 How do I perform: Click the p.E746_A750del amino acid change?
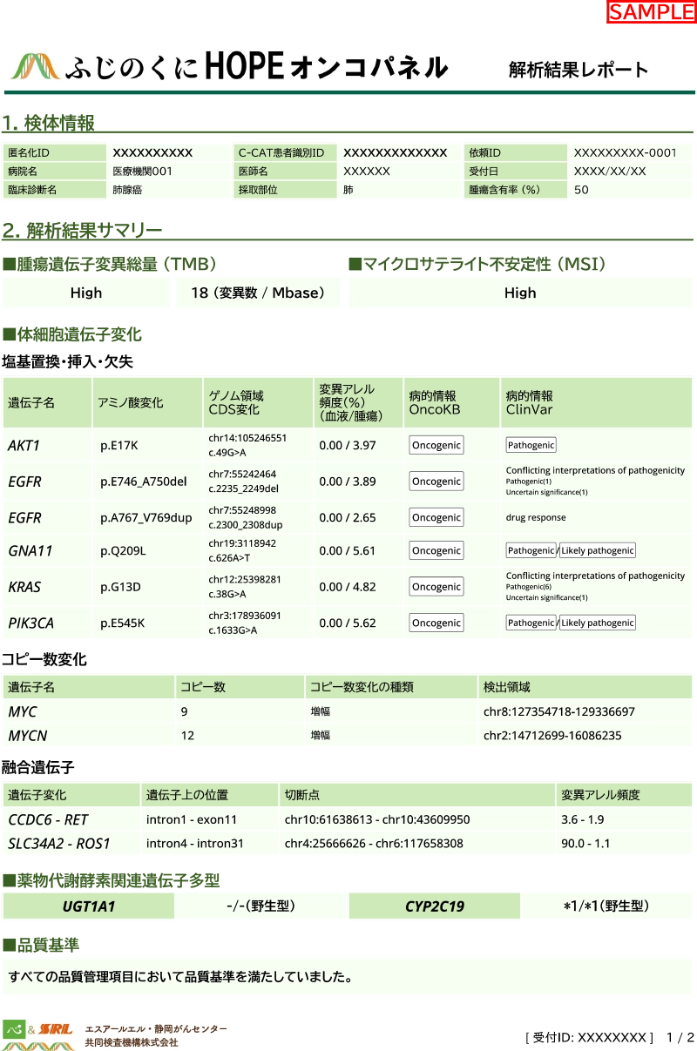(144, 482)
